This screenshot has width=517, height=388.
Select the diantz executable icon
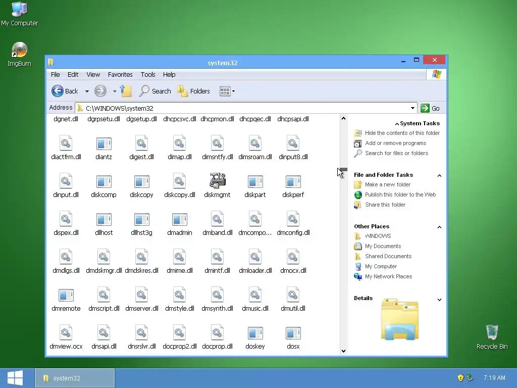point(104,143)
